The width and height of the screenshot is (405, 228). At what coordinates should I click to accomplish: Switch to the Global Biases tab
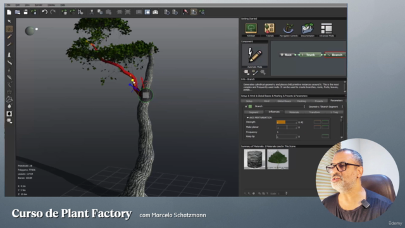(284, 101)
